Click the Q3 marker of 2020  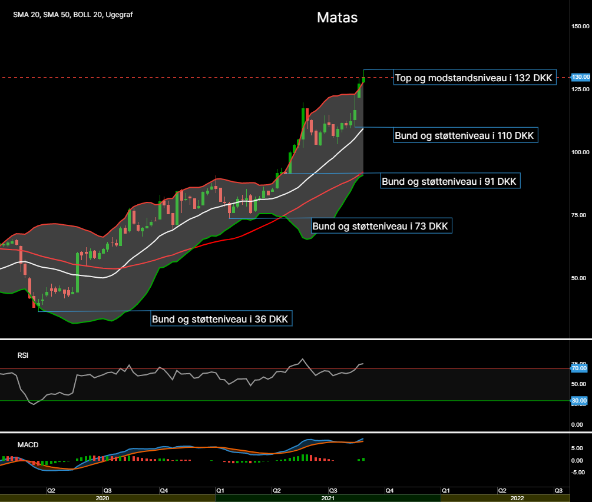tap(107, 491)
